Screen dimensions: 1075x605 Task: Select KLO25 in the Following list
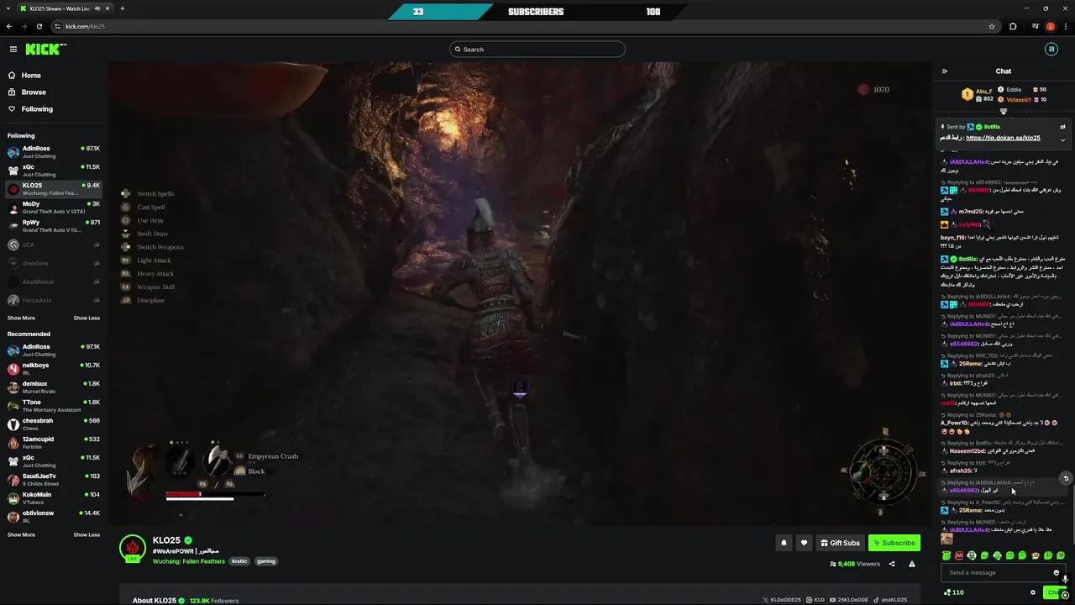pyautogui.click(x=53, y=189)
